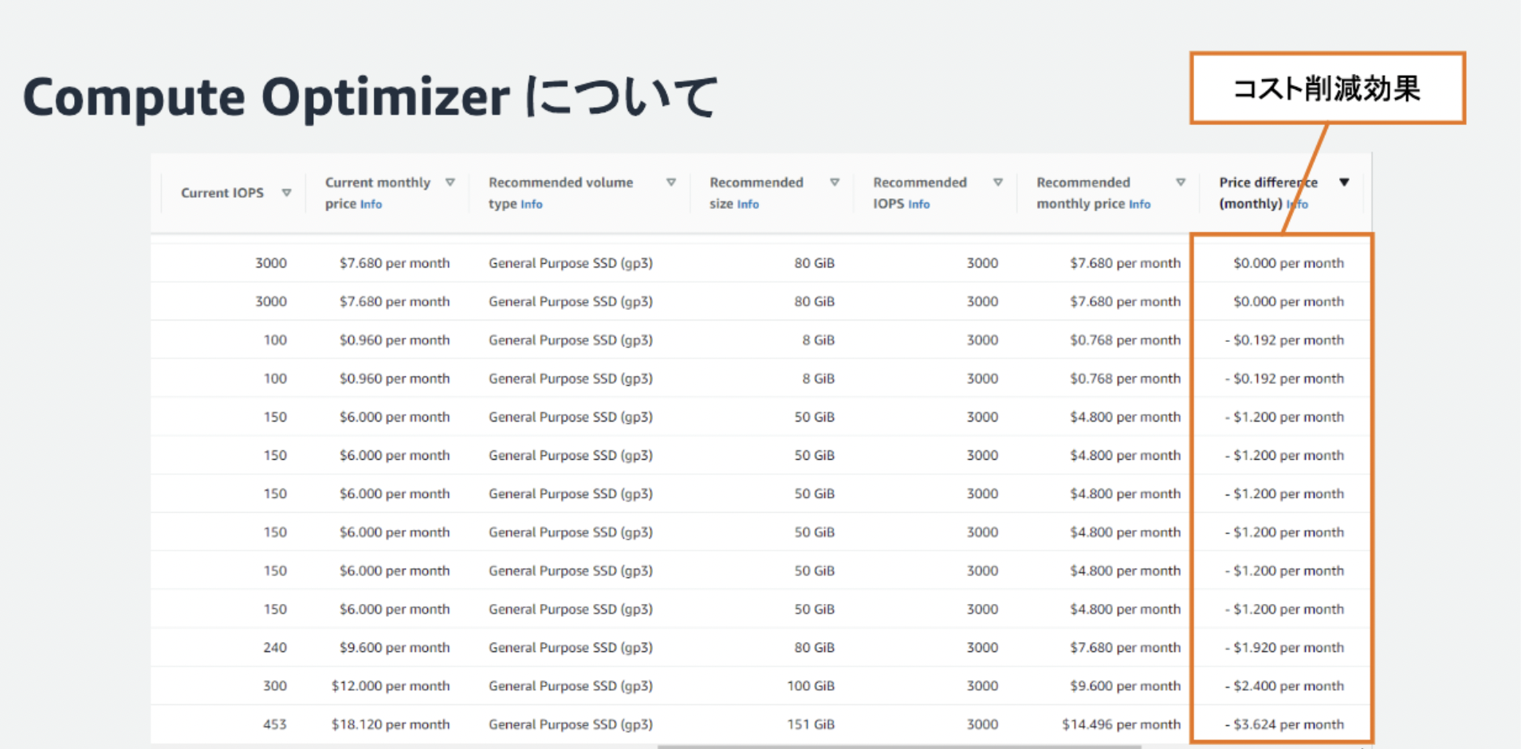Click the Recommended volume type header label
The width and height of the screenshot is (1521, 749).
pos(561,193)
